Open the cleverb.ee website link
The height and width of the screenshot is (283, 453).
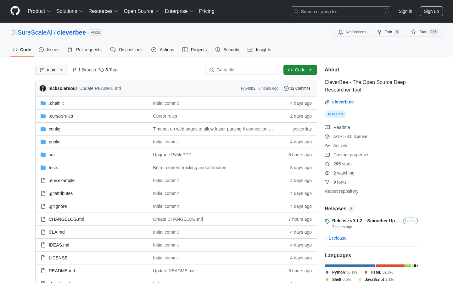(343, 102)
